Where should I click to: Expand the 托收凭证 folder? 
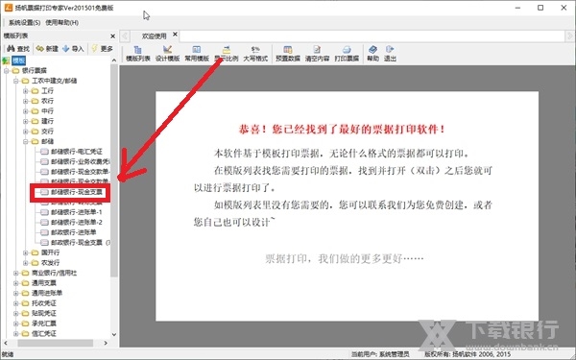tap(15, 303)
